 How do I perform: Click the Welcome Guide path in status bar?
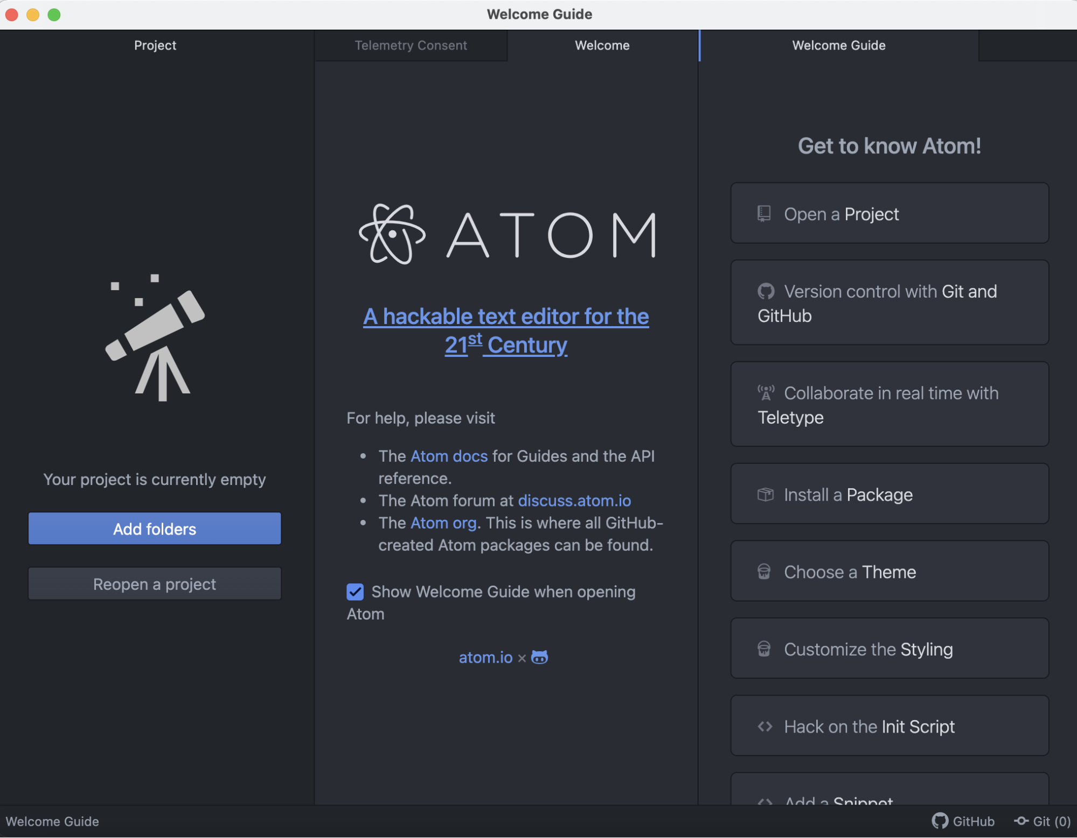click(52, 821)
